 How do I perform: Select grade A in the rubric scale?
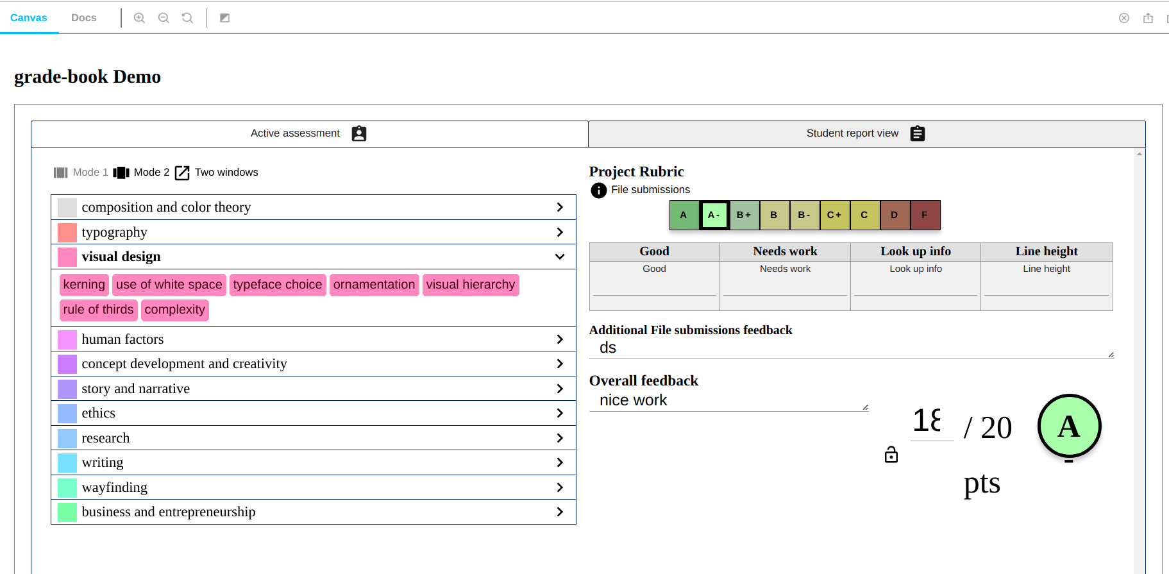[x=684, y=215]
